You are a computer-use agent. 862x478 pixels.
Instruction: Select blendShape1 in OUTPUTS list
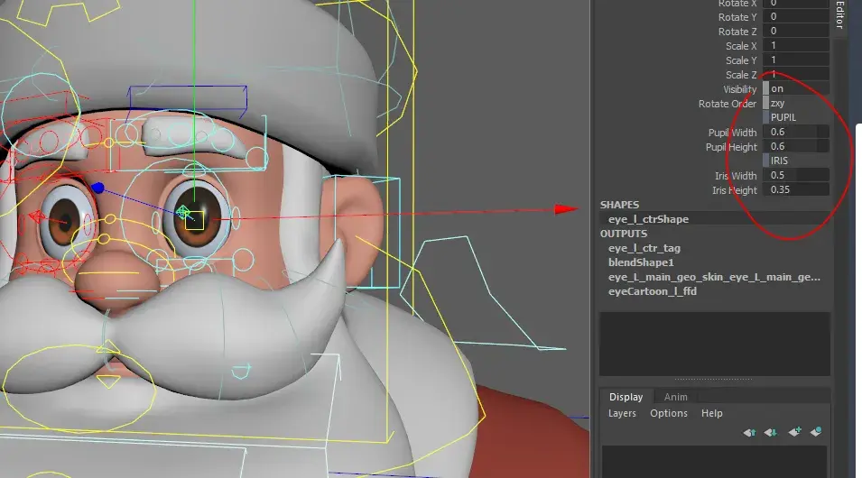pos(641,262)
